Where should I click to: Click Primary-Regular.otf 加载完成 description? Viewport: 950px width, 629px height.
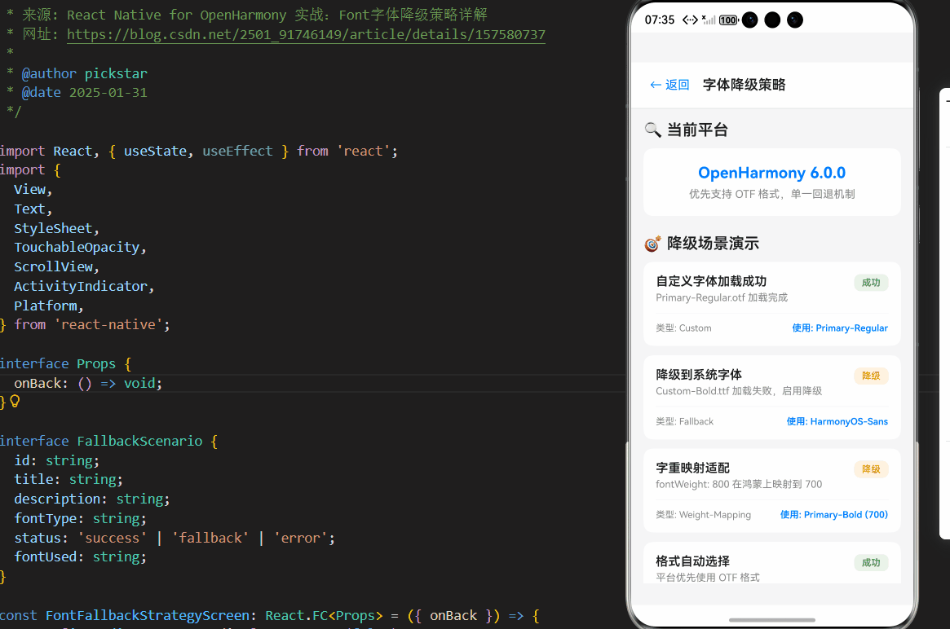(x=722, y=297)
